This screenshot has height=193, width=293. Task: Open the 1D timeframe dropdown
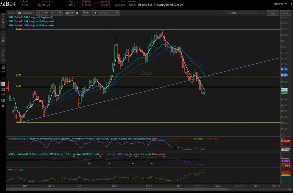point(42,13)
